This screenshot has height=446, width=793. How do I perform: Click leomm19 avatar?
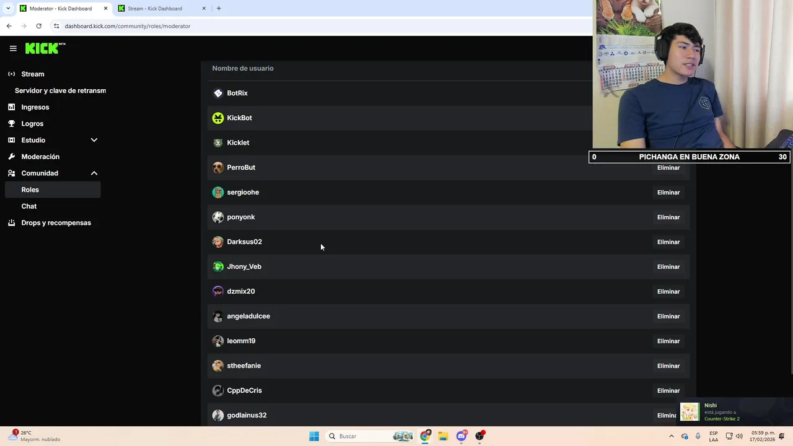[218, 341]
